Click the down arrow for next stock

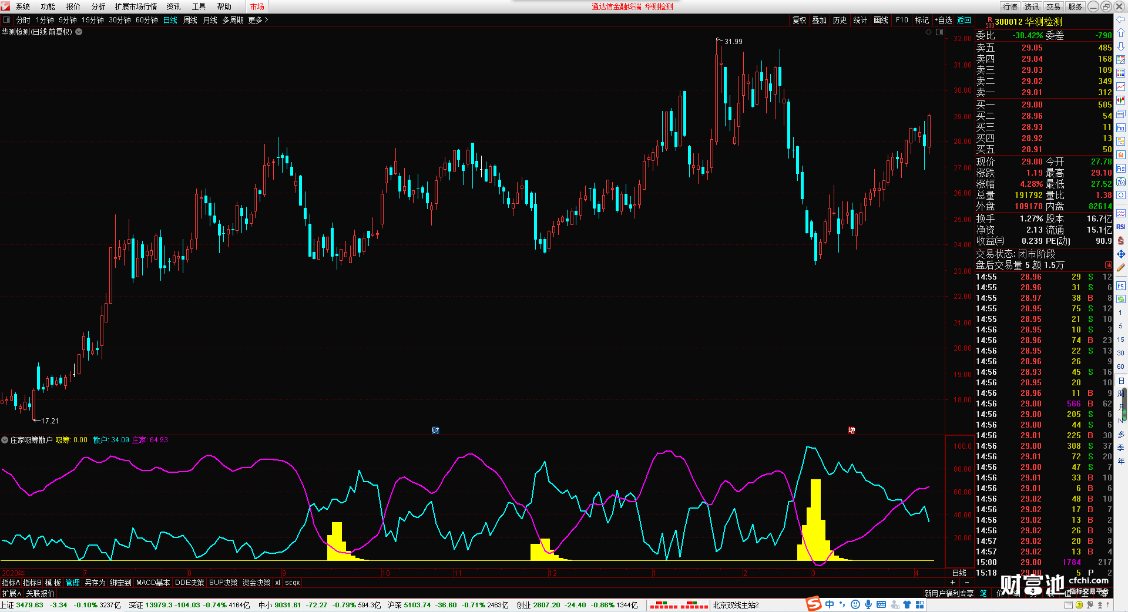click(x=1121, y=46)
